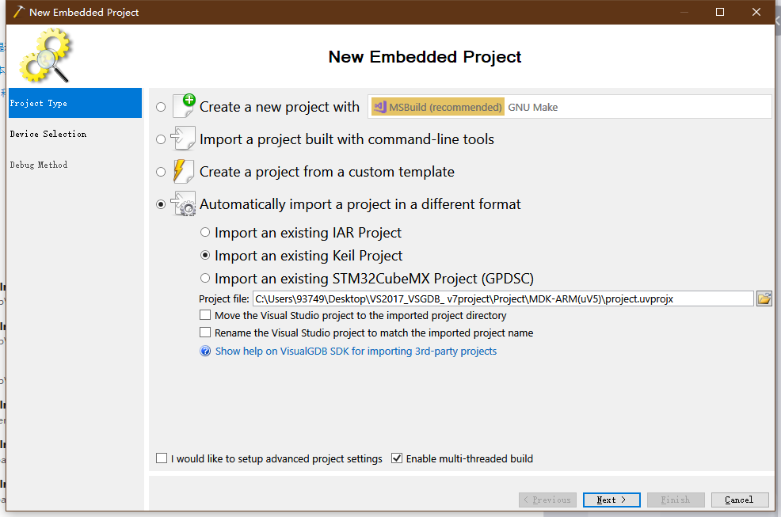Uncheck 'Enable multi-threaded build' checkbox

point(397,458)
